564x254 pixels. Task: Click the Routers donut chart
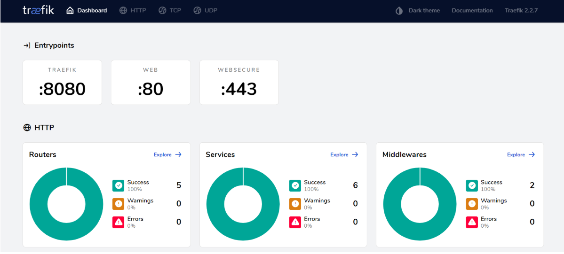click(66, 204)
